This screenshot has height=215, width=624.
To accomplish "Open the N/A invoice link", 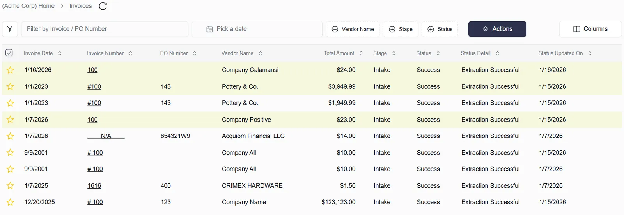I will click(x=106, y=136).
